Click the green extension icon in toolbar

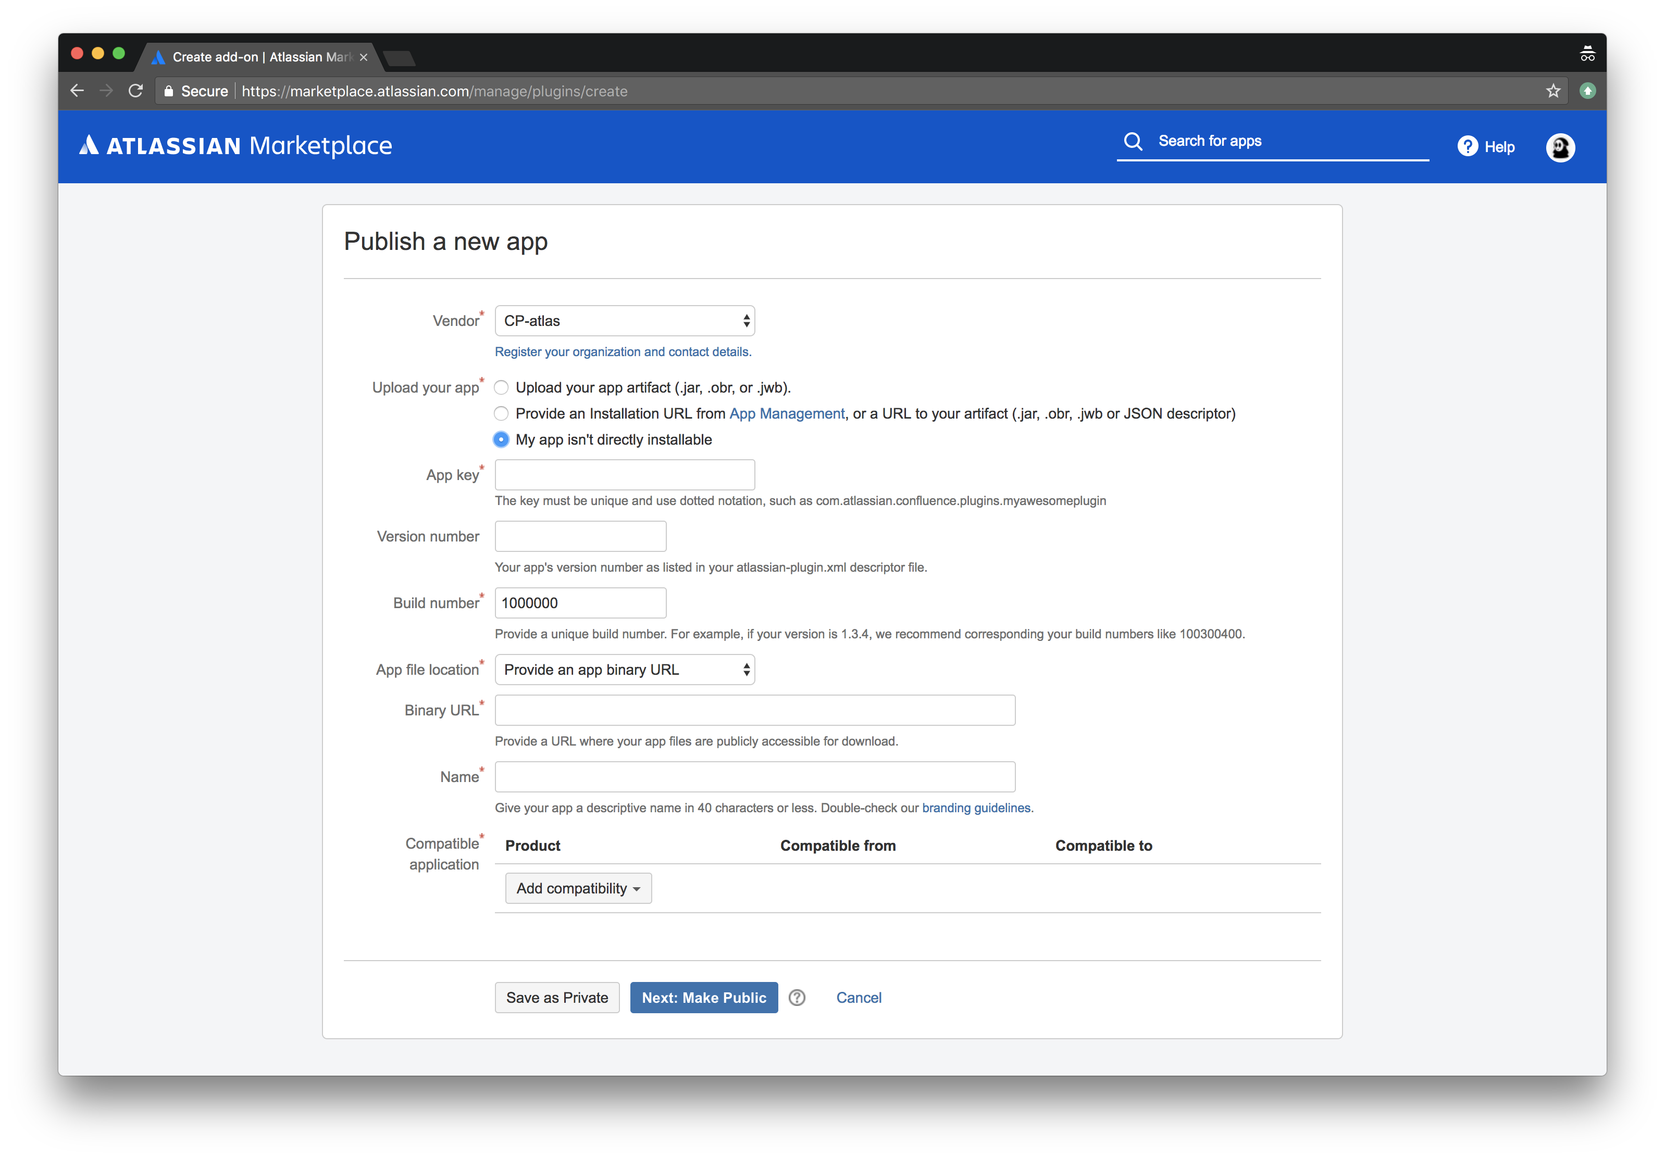point(1587,91)
